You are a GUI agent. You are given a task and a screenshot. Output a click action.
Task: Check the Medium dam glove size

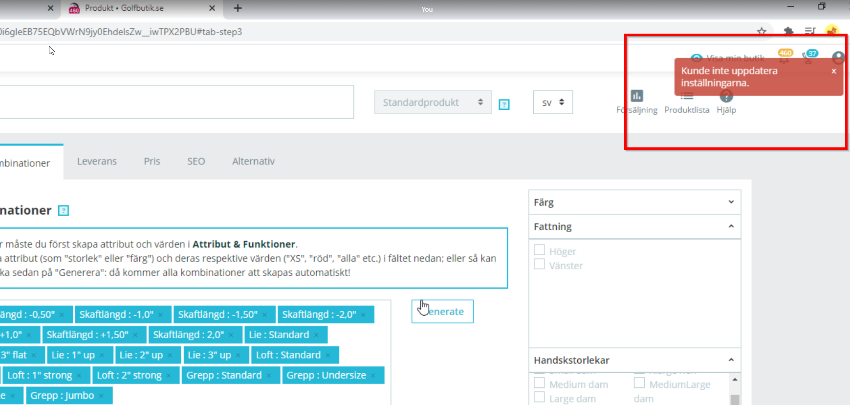(539, 383)
